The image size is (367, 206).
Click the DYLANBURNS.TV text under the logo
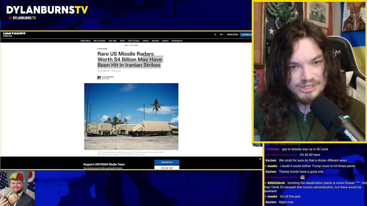[x=24, y=18]
